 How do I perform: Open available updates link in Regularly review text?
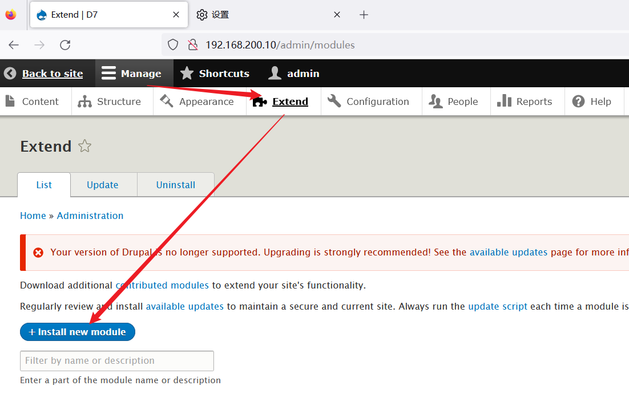click(x=184, y=307)
